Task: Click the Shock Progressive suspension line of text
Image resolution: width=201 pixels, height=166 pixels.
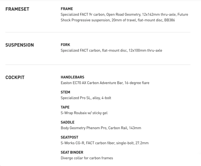Action: point(118,20)
